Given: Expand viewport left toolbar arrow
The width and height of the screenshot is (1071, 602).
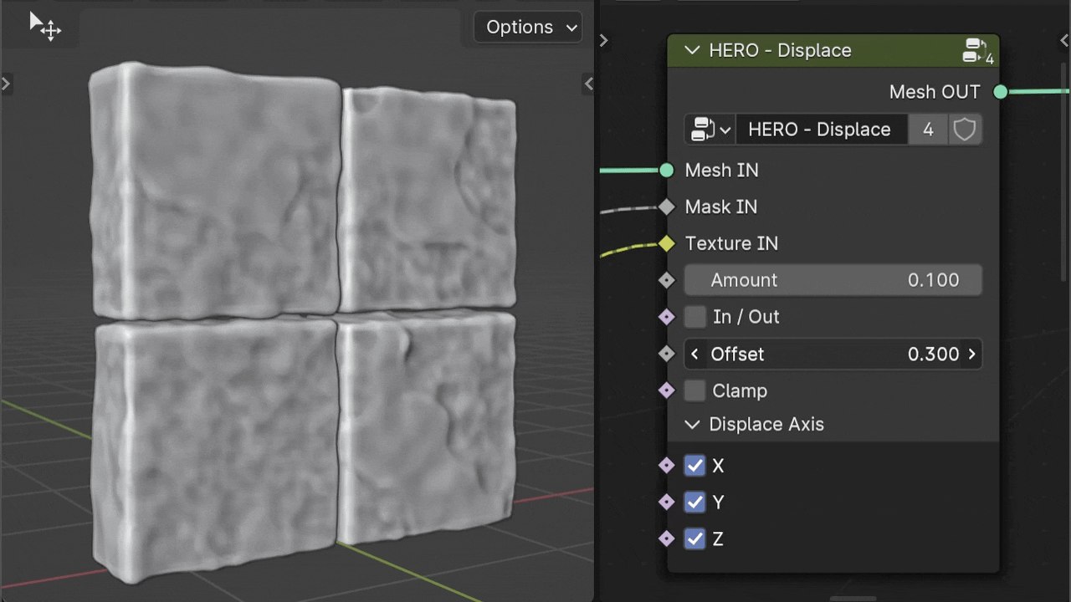Looking at the screenshot, I should pyautogui.click(x=6, y=84).
